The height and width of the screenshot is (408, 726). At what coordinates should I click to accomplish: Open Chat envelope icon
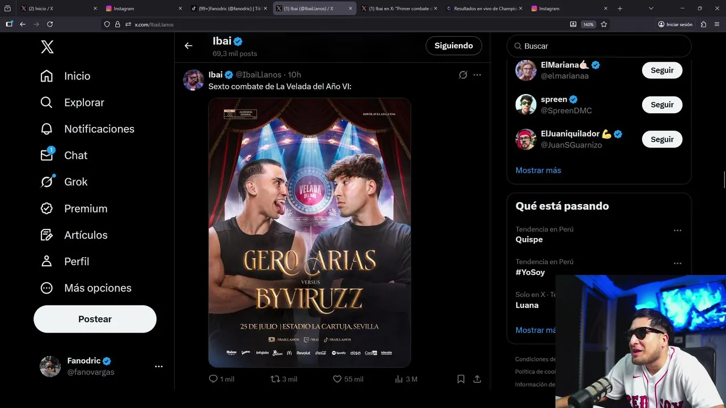(47, 155)
